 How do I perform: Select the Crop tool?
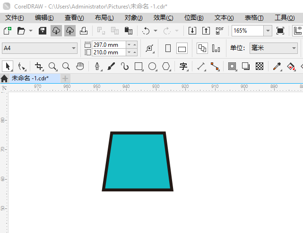coord(39,67)
